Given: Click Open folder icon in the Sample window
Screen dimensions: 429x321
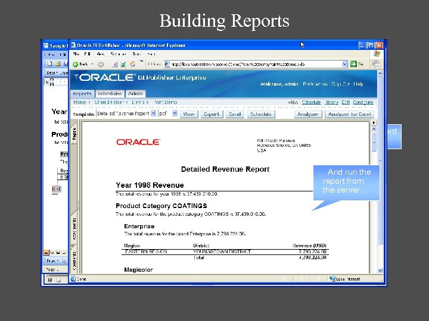Looking at the screenshot, I should pyautogui.click(x=58, y=64).
